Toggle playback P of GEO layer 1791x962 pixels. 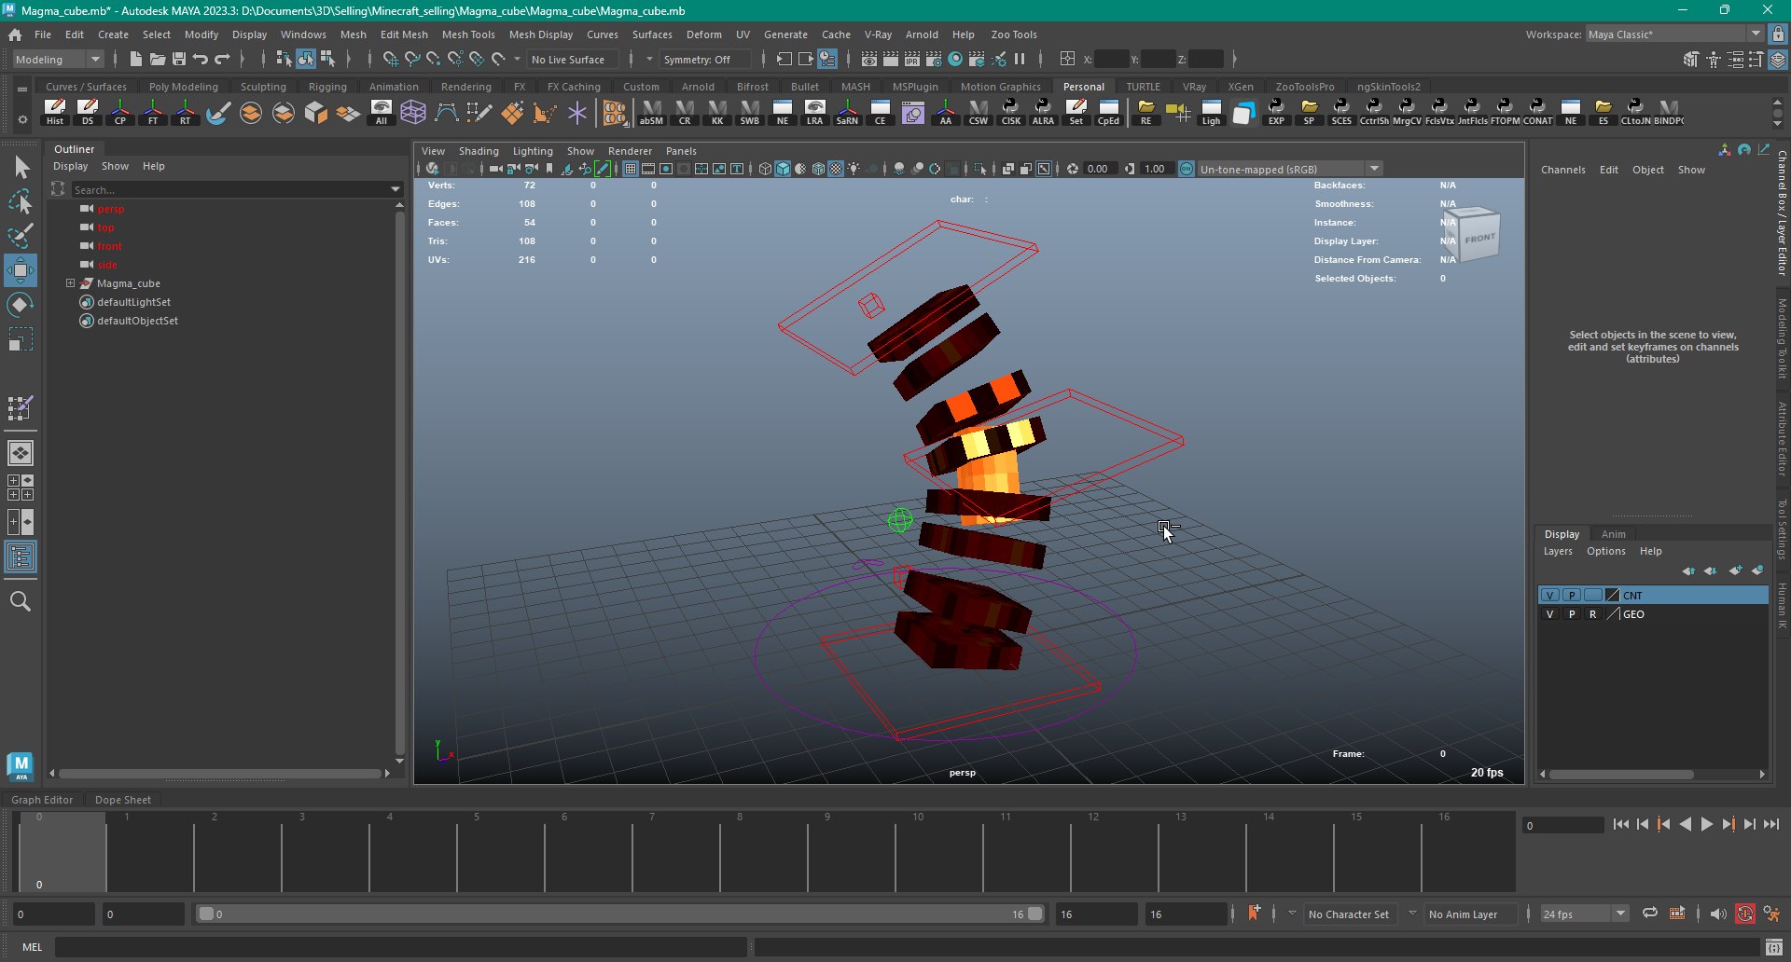pos(1572,614)
